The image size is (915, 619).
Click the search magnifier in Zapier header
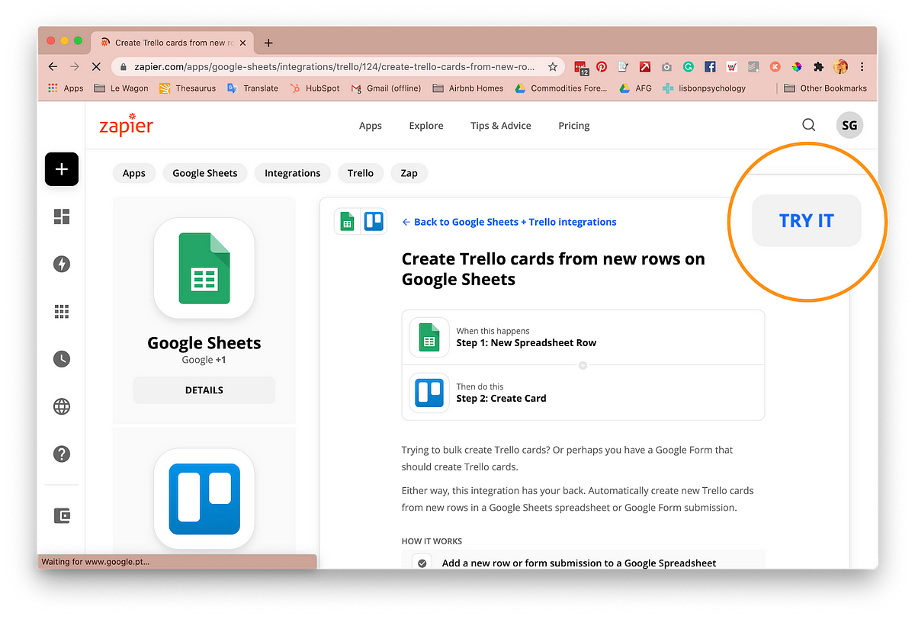pyautogui.click(x=809, y=125)
